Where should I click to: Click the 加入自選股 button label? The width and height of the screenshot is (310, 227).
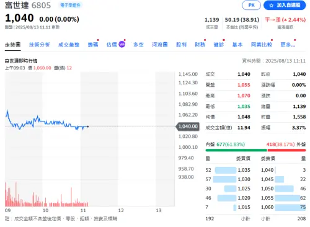pos(288,5)
